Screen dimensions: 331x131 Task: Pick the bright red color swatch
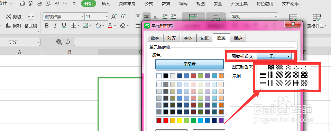[166, 120]
